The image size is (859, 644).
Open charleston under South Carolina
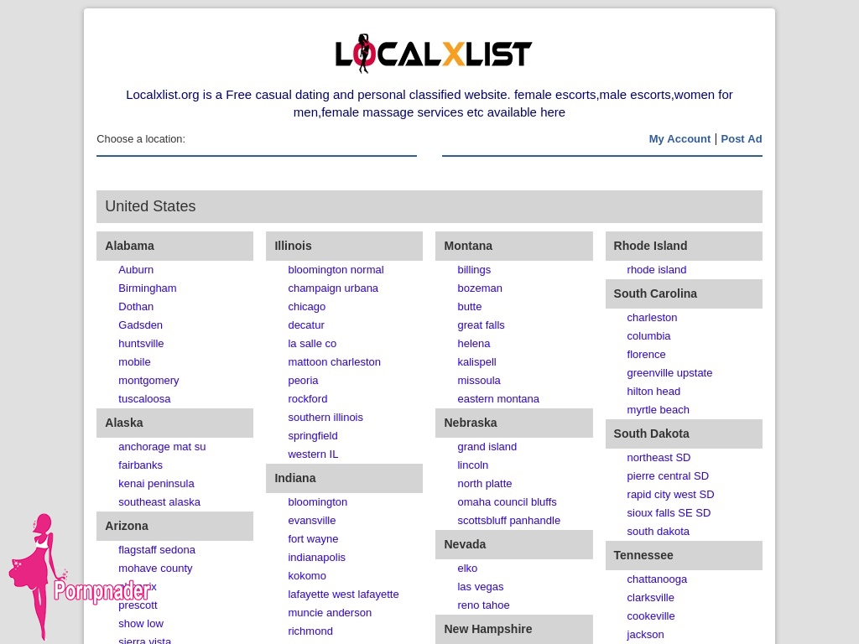tap(652, 318)
